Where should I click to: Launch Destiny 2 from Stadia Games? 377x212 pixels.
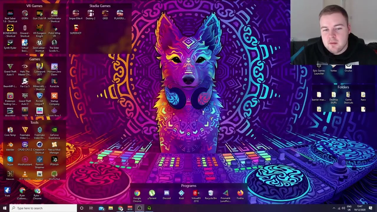tap(90, 14)
